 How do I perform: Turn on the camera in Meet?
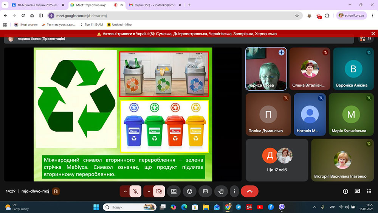[159, 191]
